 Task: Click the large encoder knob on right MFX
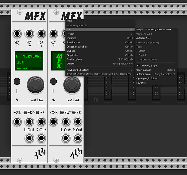(72, 85)
